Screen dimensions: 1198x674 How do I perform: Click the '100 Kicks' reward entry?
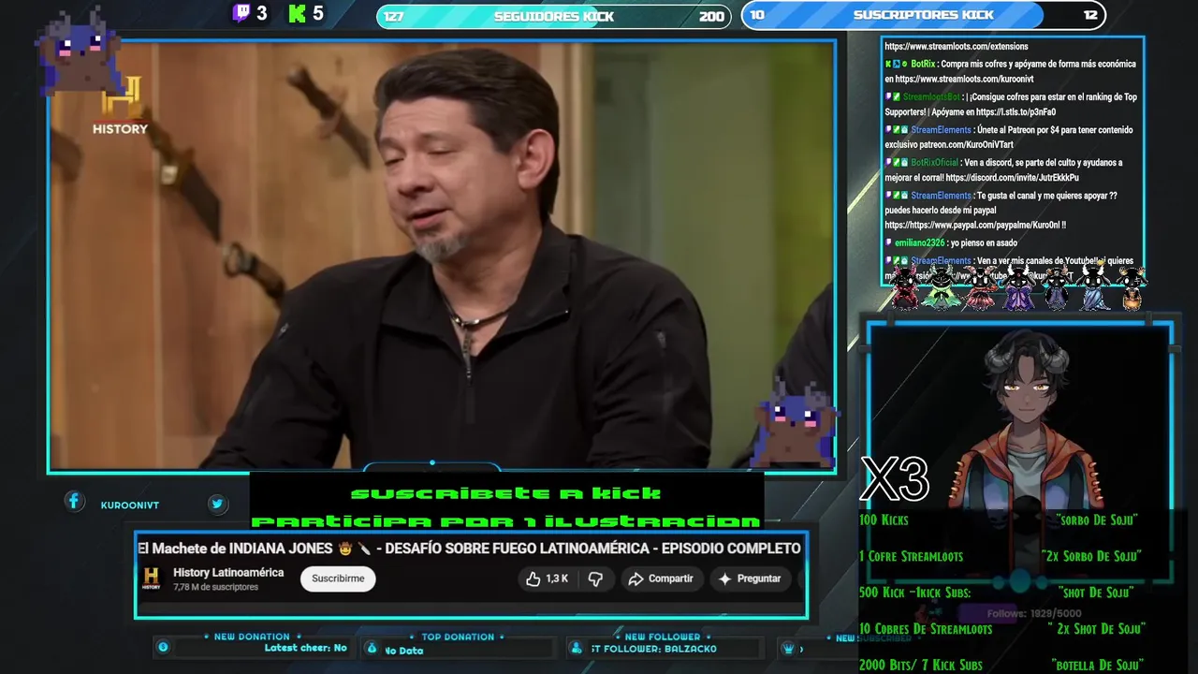click(884, 520)
